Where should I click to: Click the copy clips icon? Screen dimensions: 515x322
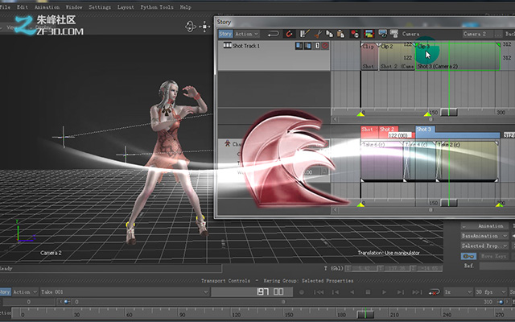pyautogui.click(x=329, y=34)
